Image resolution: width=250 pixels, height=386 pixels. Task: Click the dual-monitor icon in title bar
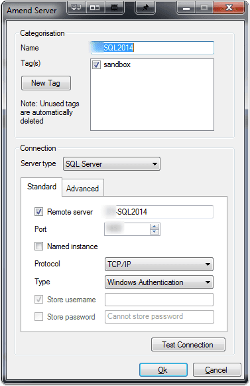point(76,7)
